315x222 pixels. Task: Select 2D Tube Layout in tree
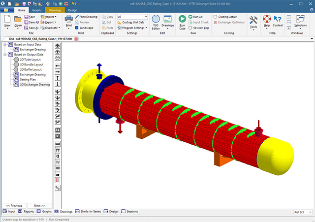point(31,60)
